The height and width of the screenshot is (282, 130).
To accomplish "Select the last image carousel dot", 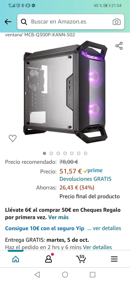I will pyautogui.click(x=86, y=153).
